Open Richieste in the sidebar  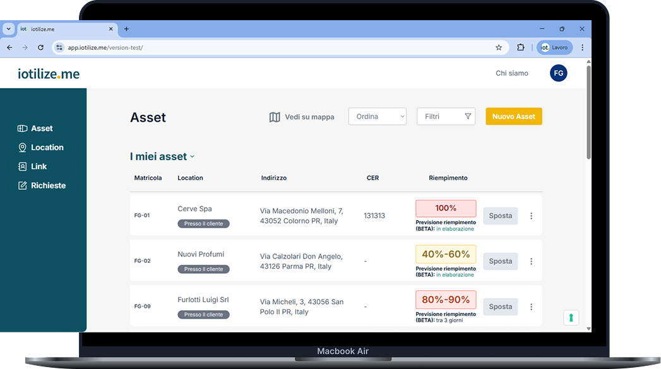pyautogui.click(x=48, y=185)
